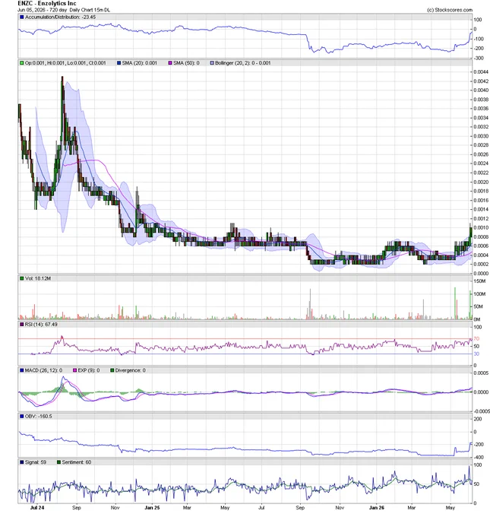
Task: Click the 0.0002 price axis value
Action: point(481,264)
